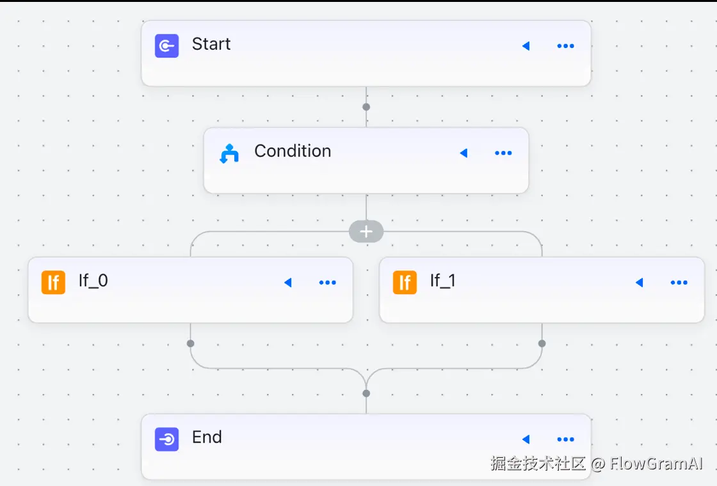Expand the Start node using its arrow
This screenshot has height=486, width=717.
point(526,46)
